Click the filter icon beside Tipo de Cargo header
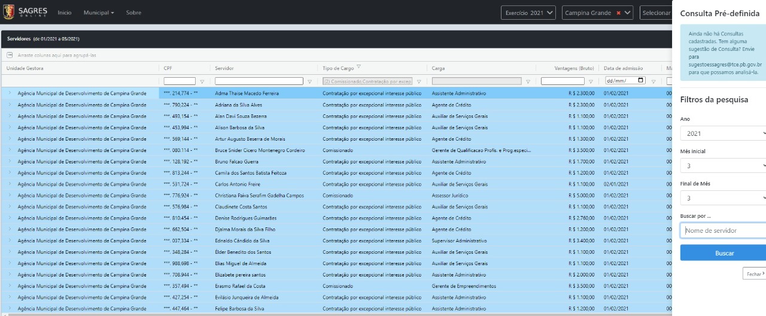The width and height of the screenshot is (766, 316). tap(358, 67)
